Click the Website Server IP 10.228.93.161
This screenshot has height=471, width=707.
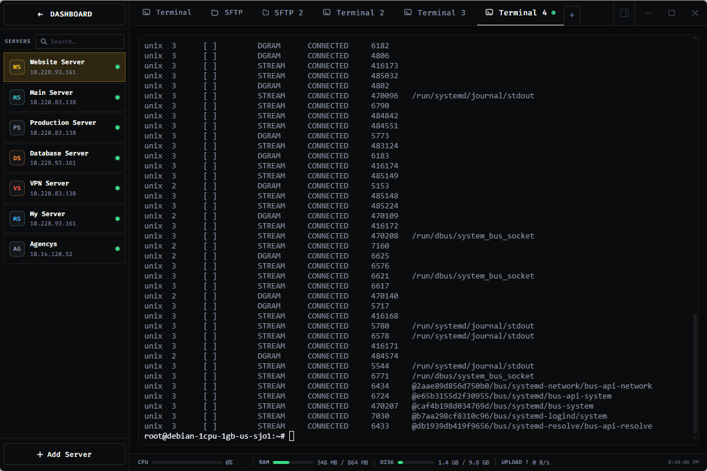(x=53, y=72)
